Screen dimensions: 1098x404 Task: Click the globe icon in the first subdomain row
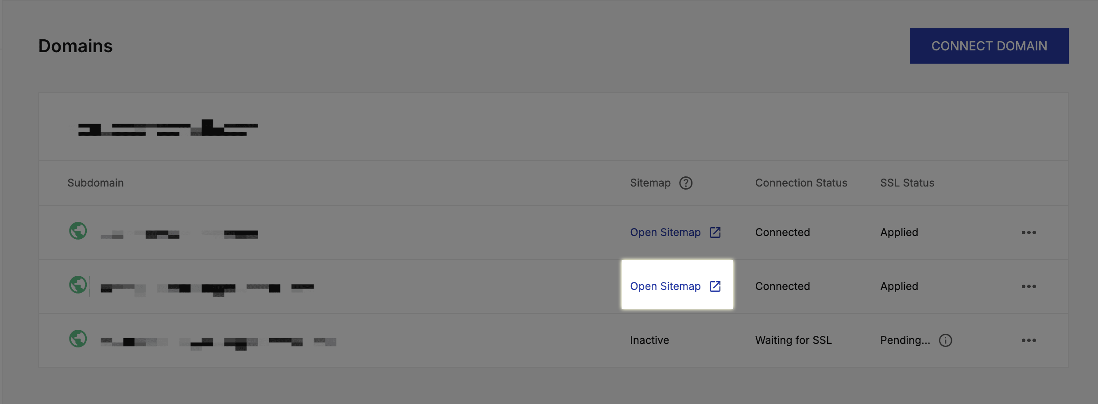[78, 231]
